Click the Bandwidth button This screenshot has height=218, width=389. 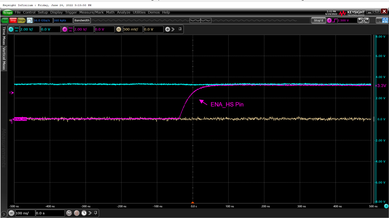(x=82, y=20)
